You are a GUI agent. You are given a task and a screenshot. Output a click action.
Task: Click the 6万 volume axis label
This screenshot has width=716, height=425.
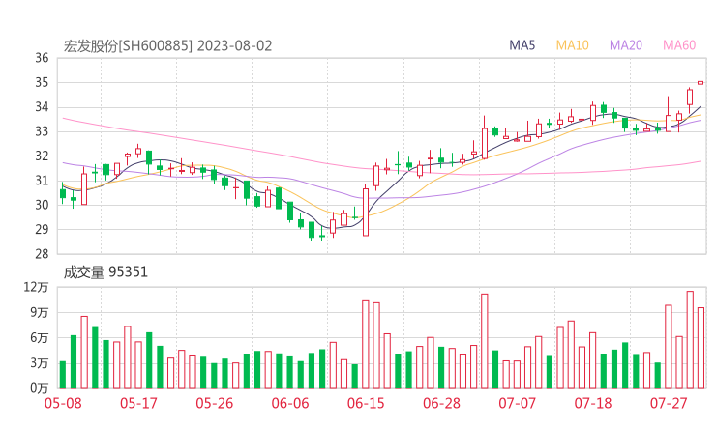(40, 338)
